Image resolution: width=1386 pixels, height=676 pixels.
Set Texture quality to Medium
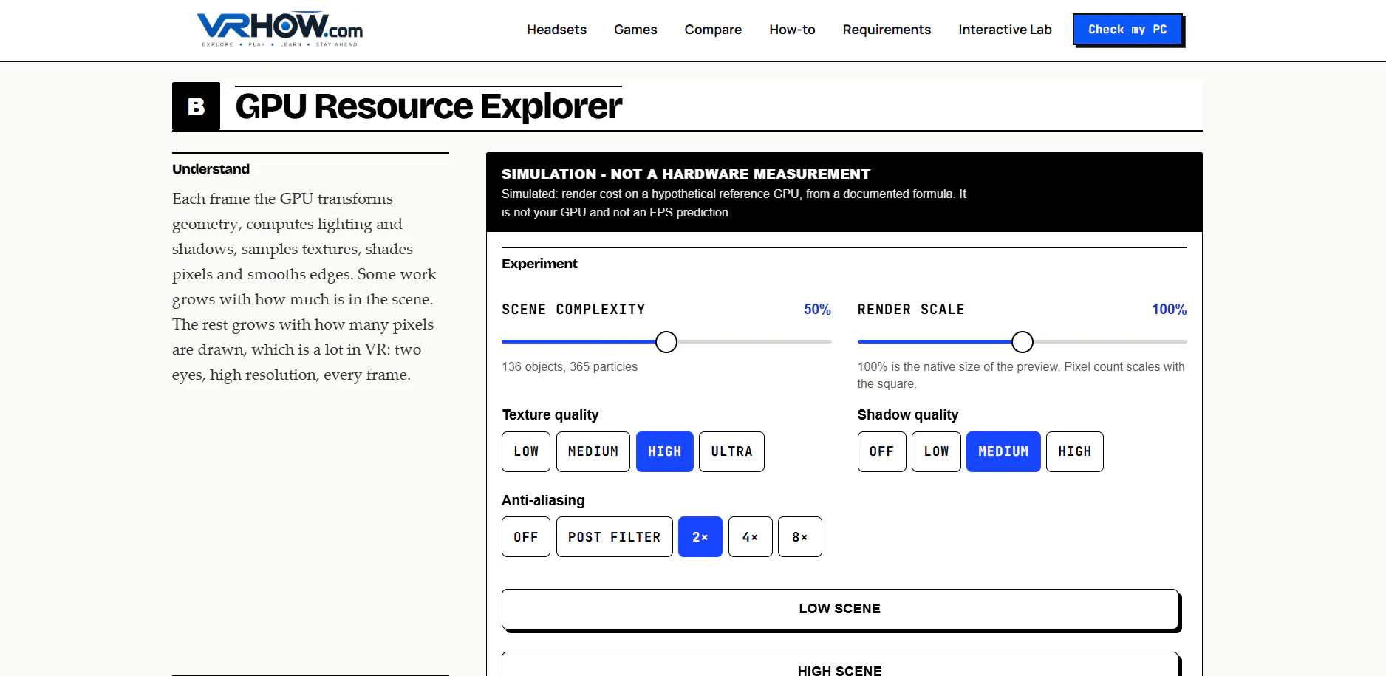click(593, 451)
